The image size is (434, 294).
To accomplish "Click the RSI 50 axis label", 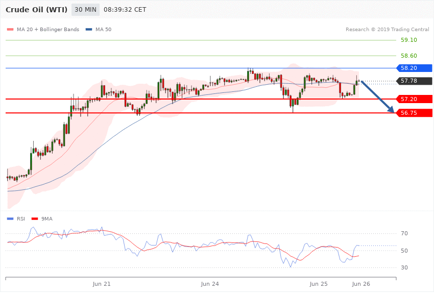I will tap(404, 251).
